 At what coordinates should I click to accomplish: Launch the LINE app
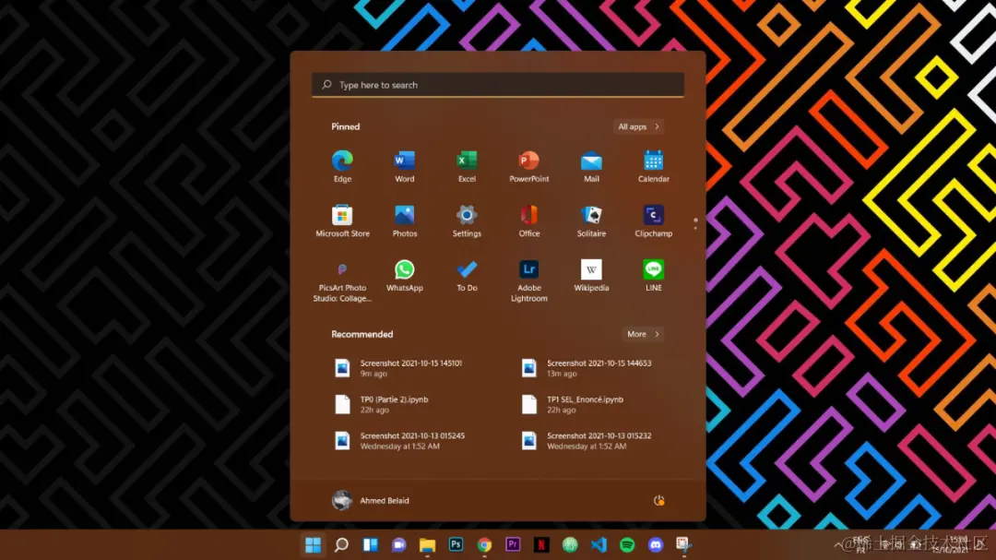point(654,276)
